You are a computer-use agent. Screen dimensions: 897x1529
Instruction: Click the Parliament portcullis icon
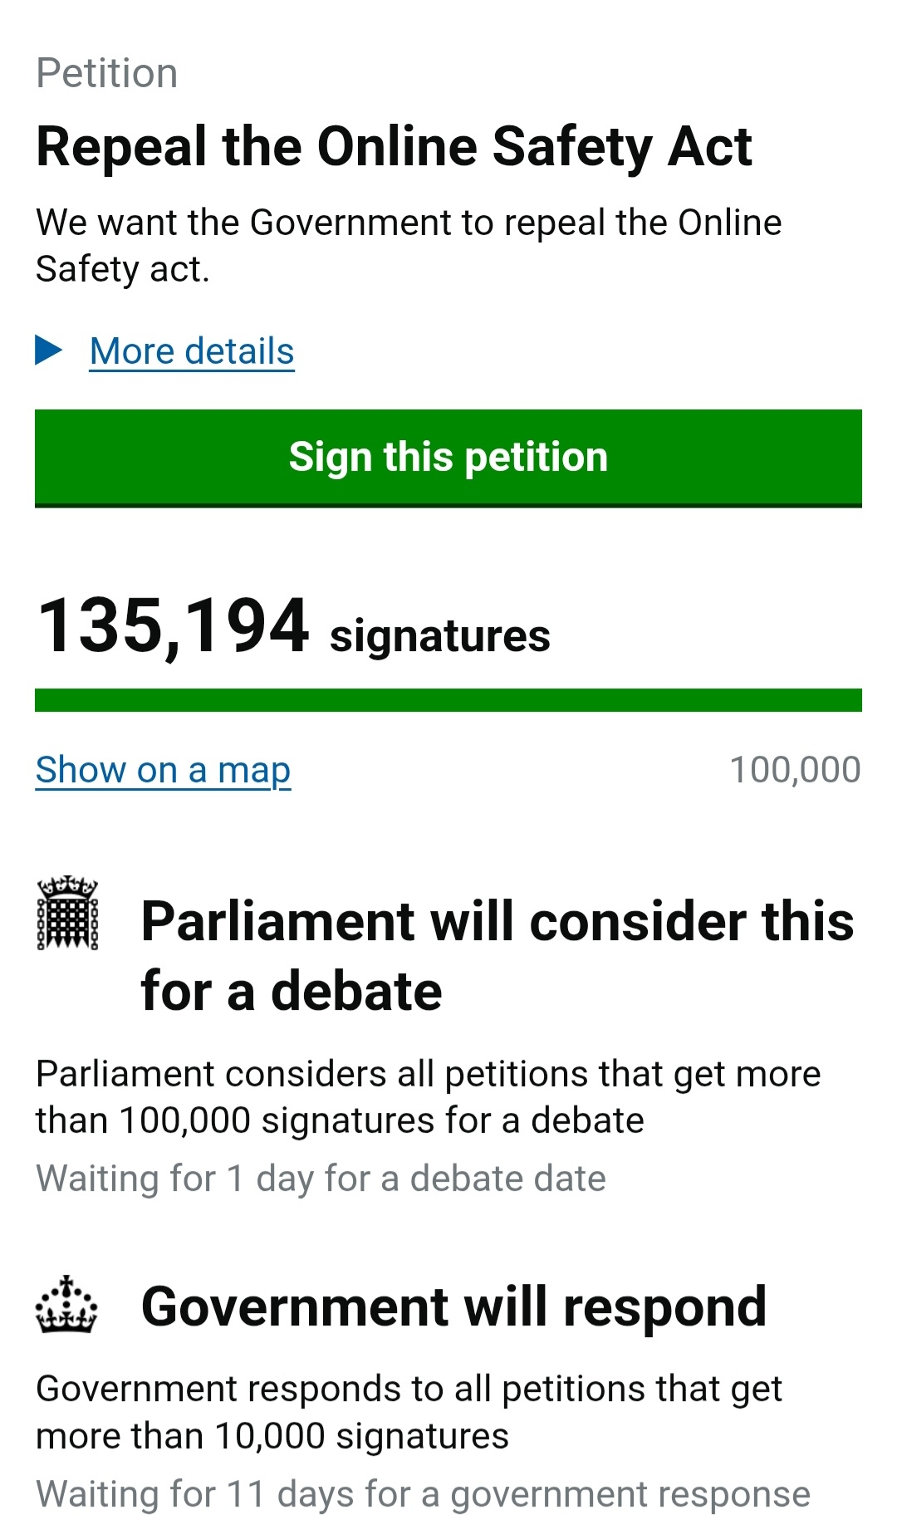coord(67,913)
